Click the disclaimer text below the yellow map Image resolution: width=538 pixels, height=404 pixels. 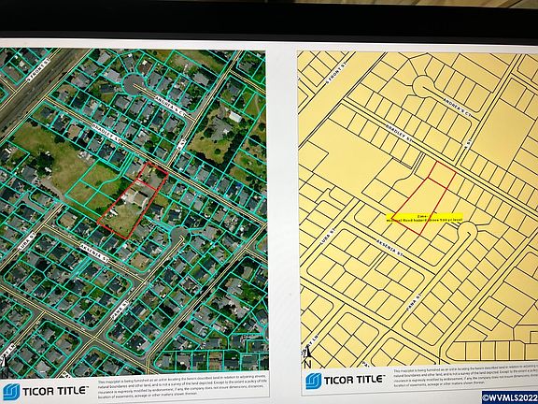465,377
